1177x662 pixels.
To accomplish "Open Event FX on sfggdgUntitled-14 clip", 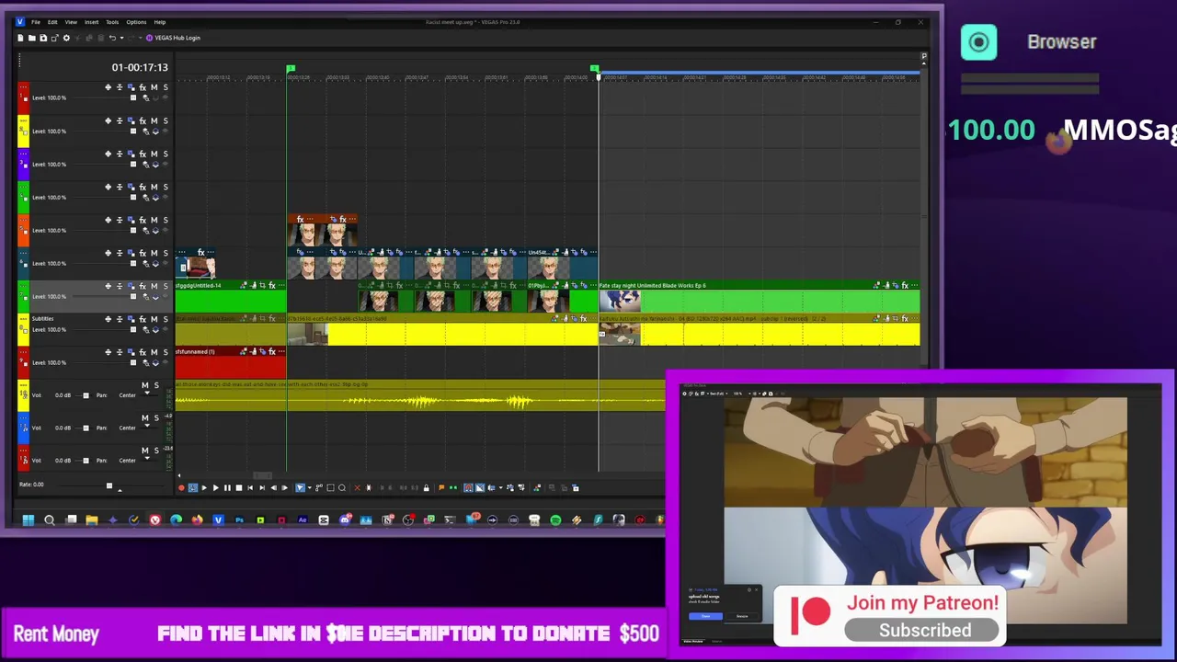I will click(272, 285).
